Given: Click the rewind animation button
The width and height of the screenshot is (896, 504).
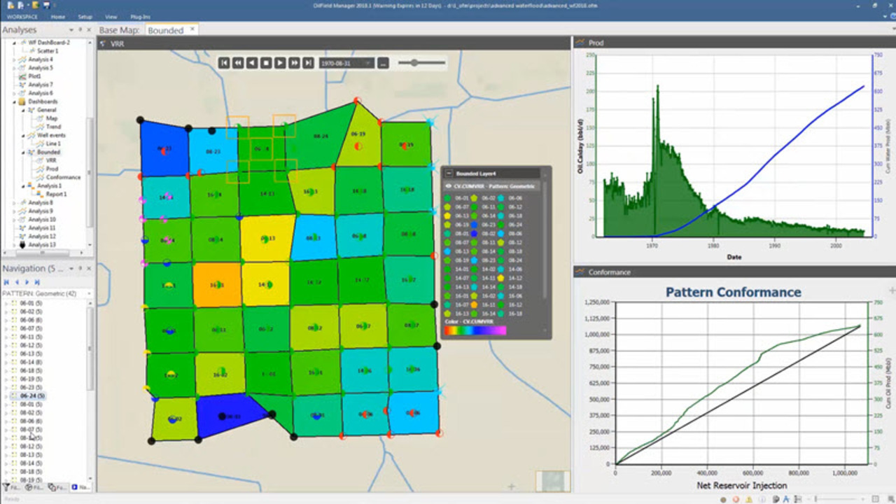Looking at the screenshot, I should [238, 63].
